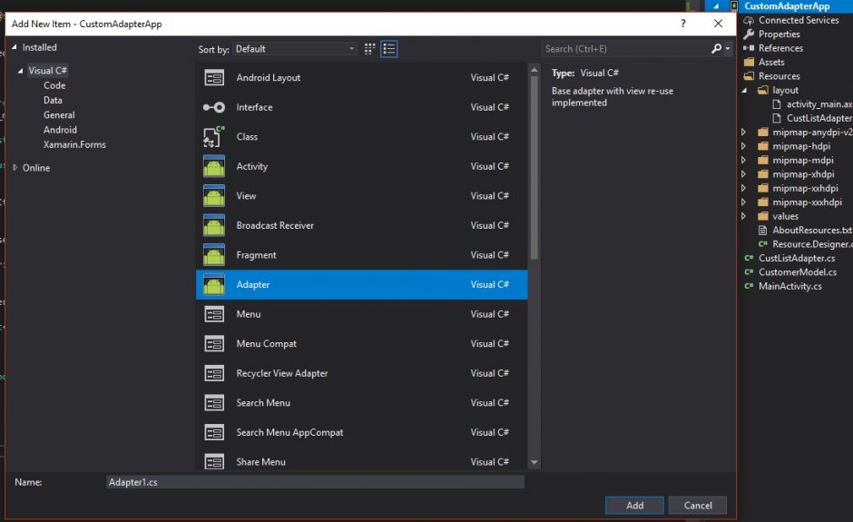Open search options dropdown arrow

[728, 49]
